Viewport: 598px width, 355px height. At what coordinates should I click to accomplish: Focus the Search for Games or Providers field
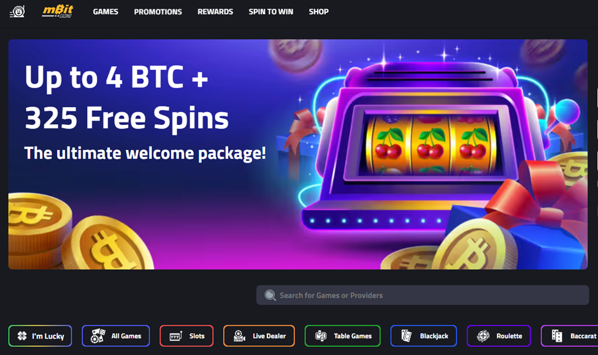(423, 295)
